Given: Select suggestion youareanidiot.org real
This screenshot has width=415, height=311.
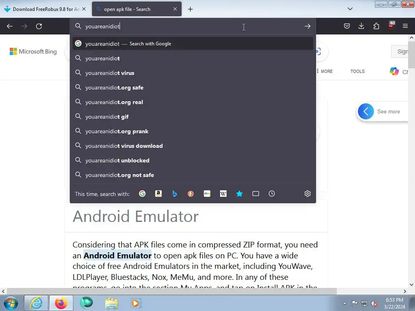Looking at the screenshot, I should pos(193,102).
